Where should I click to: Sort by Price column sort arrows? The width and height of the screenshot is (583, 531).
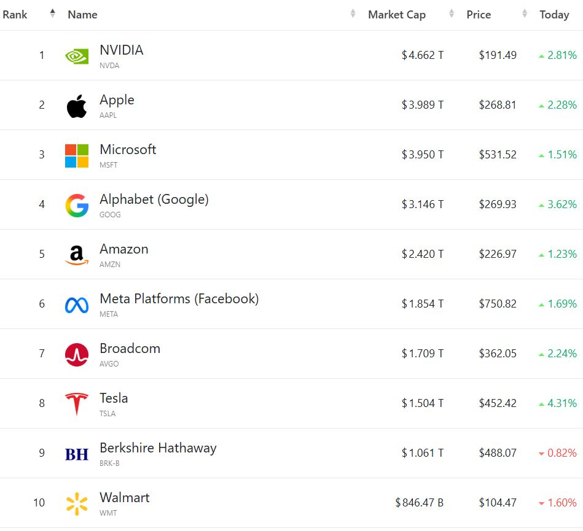525,14
